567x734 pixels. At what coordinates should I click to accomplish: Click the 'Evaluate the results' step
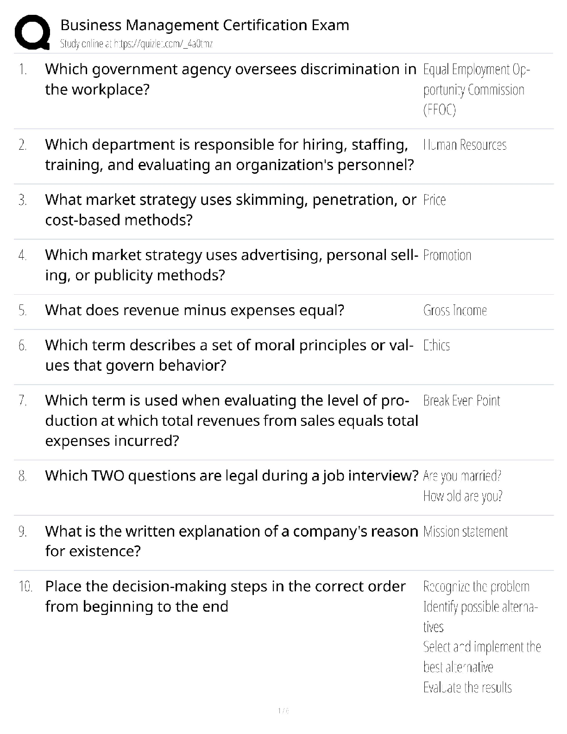click(x=467, y=687)
